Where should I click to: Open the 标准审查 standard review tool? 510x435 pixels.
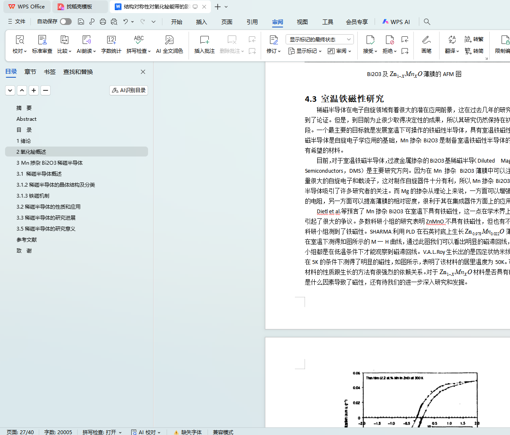[x=42, y=40]
